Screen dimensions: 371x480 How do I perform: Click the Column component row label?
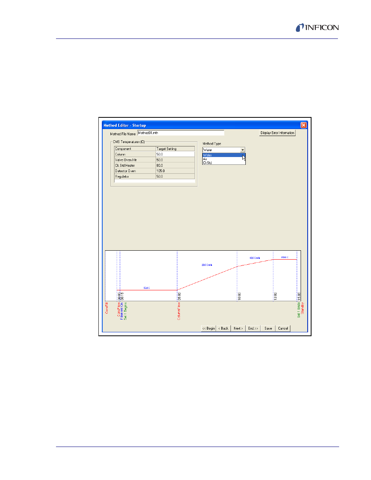coord(135,154)
